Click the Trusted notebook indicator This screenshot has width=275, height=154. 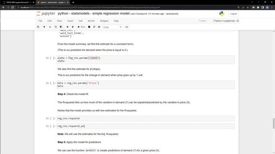[202, 21]
